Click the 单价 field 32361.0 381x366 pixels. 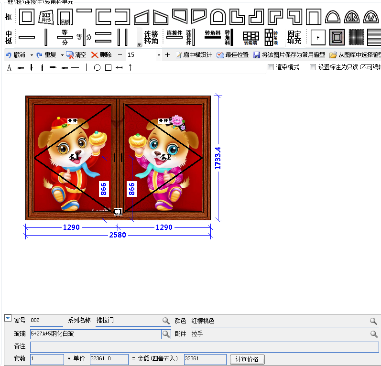click(109, 359)
